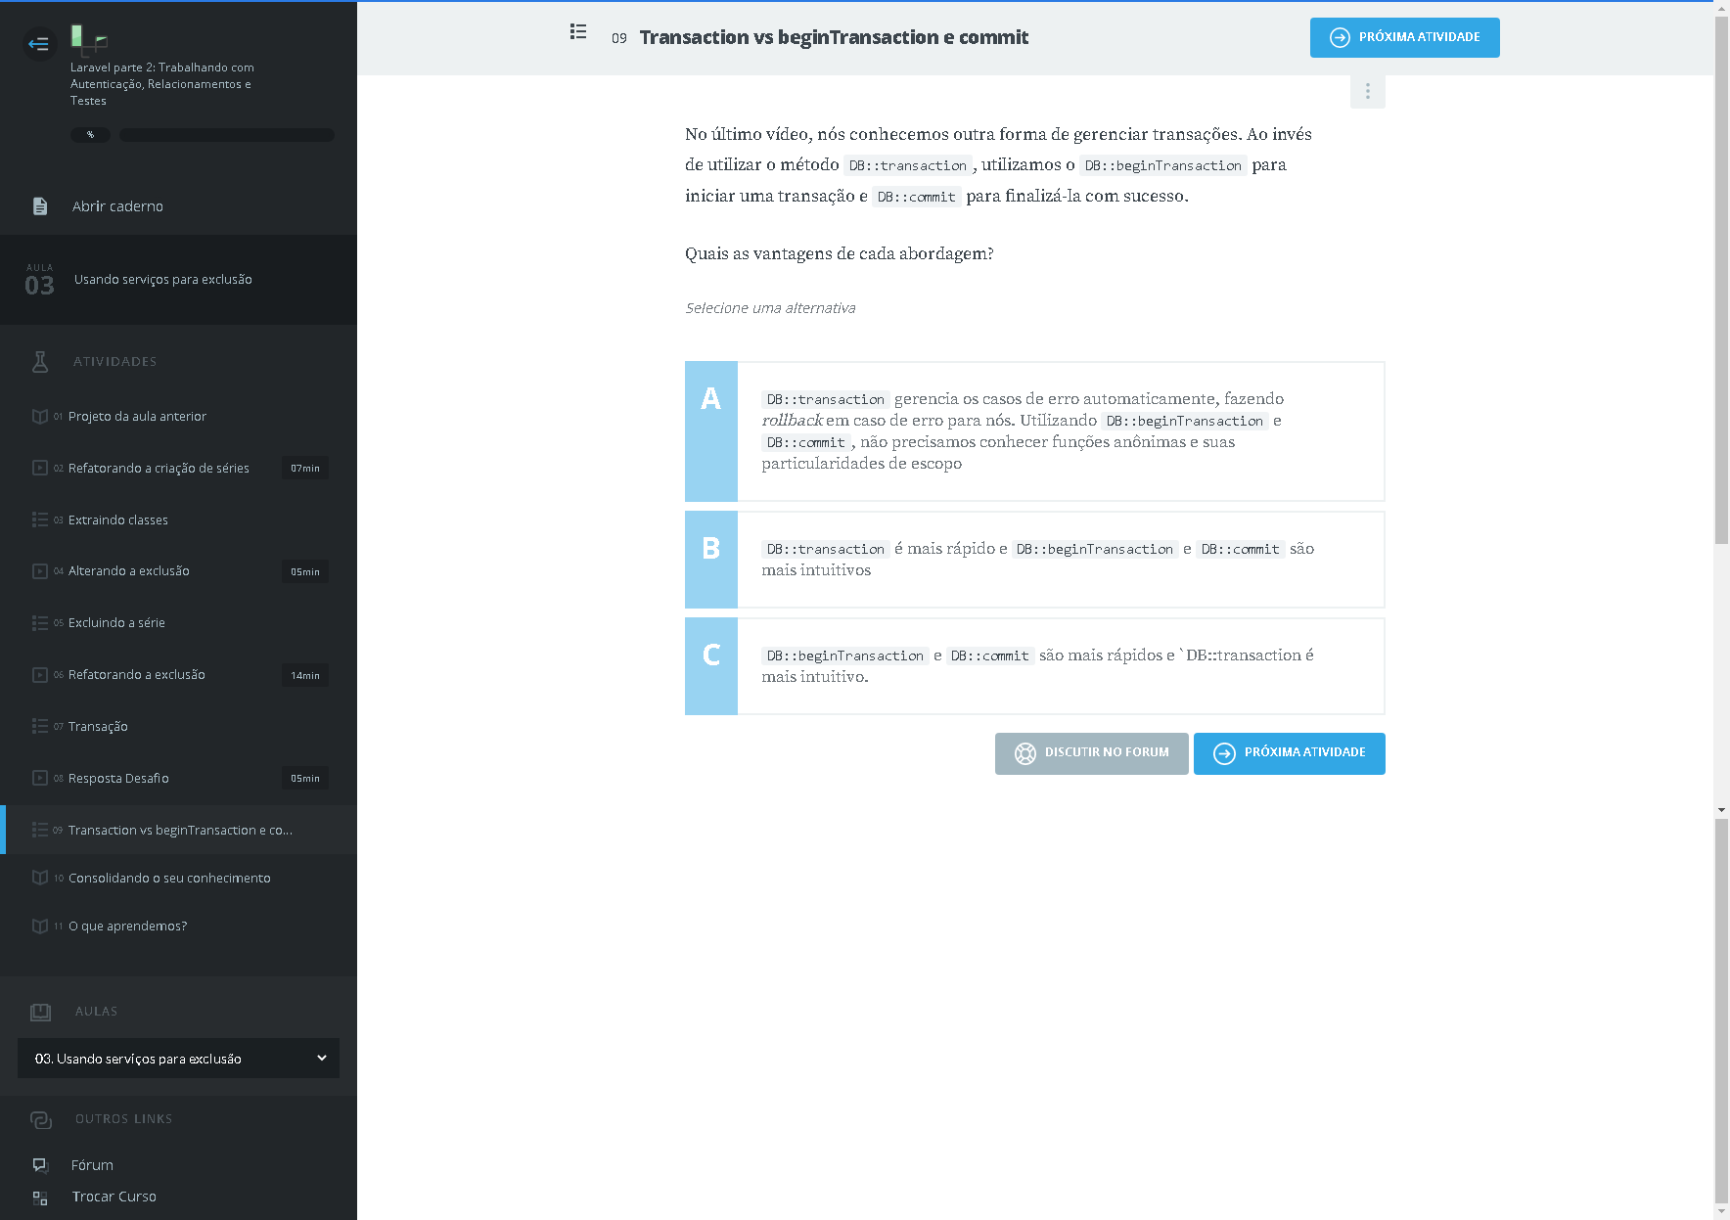Click the back arrow menu icon
The width and height of the screenshot is (1730, 1220).
pos(39,43)
